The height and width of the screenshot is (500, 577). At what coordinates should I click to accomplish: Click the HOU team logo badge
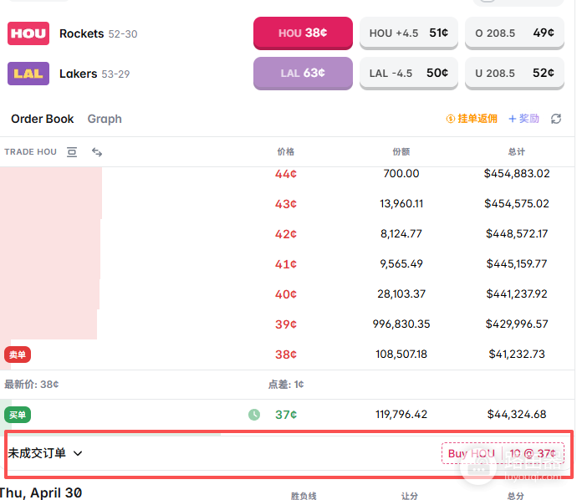click(28, 33)
